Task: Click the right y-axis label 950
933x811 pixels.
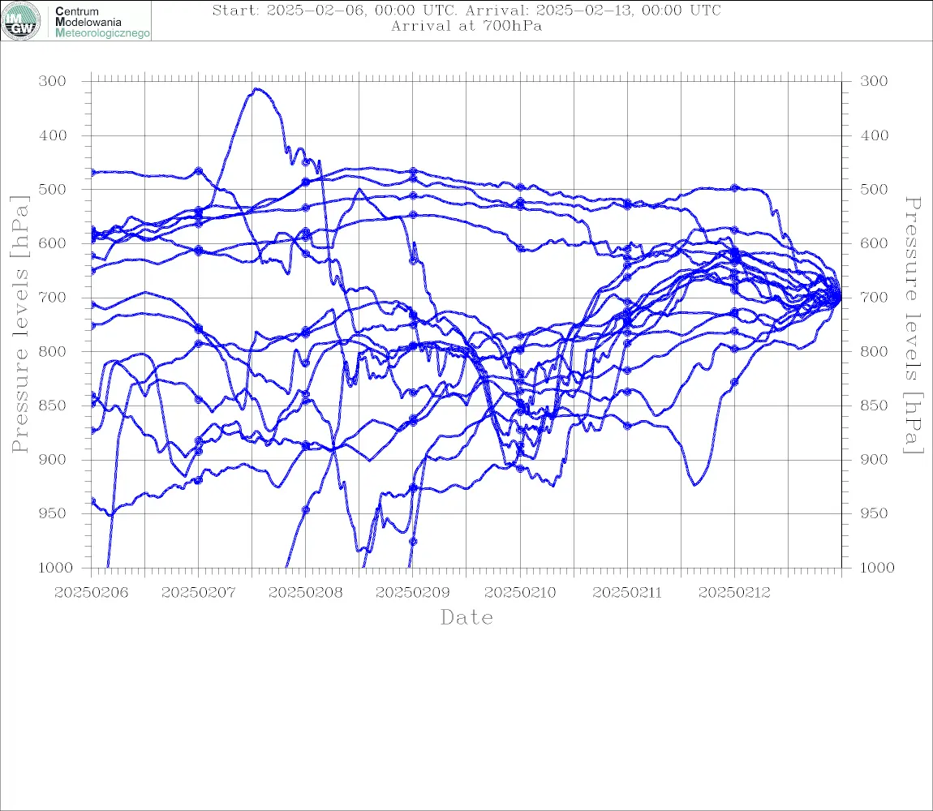Action: click(874, 513)
